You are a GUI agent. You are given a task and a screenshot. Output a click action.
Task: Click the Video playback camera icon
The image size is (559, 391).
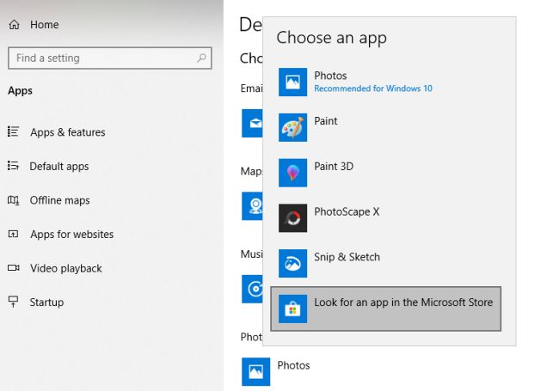(14, 267)
